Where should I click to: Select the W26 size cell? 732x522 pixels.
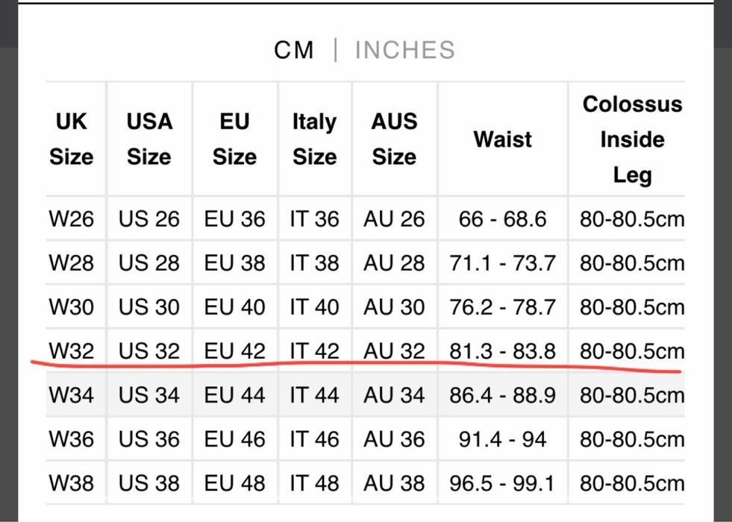pos(72,219)
